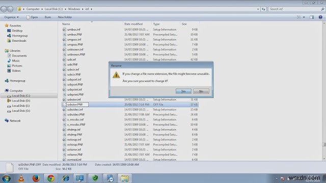
Task: Expand the address bar history dropdown
Action: (258, 9)
